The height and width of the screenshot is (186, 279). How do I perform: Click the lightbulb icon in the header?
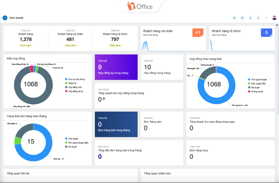coord(250,18)
